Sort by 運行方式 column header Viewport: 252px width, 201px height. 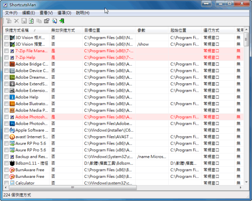coord(218,30)
